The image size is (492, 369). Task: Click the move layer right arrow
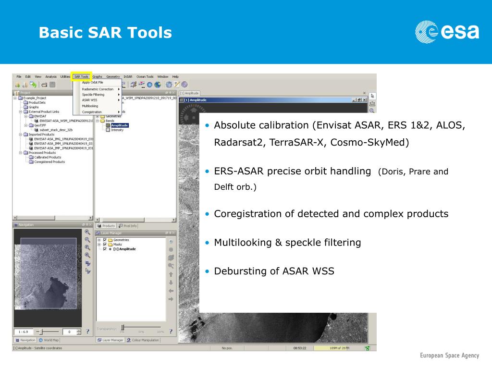tap(171, 299)
